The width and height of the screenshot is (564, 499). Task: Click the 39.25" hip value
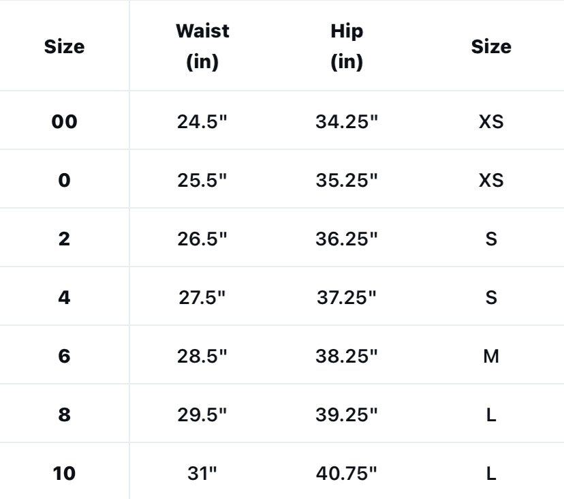[346, 414]
